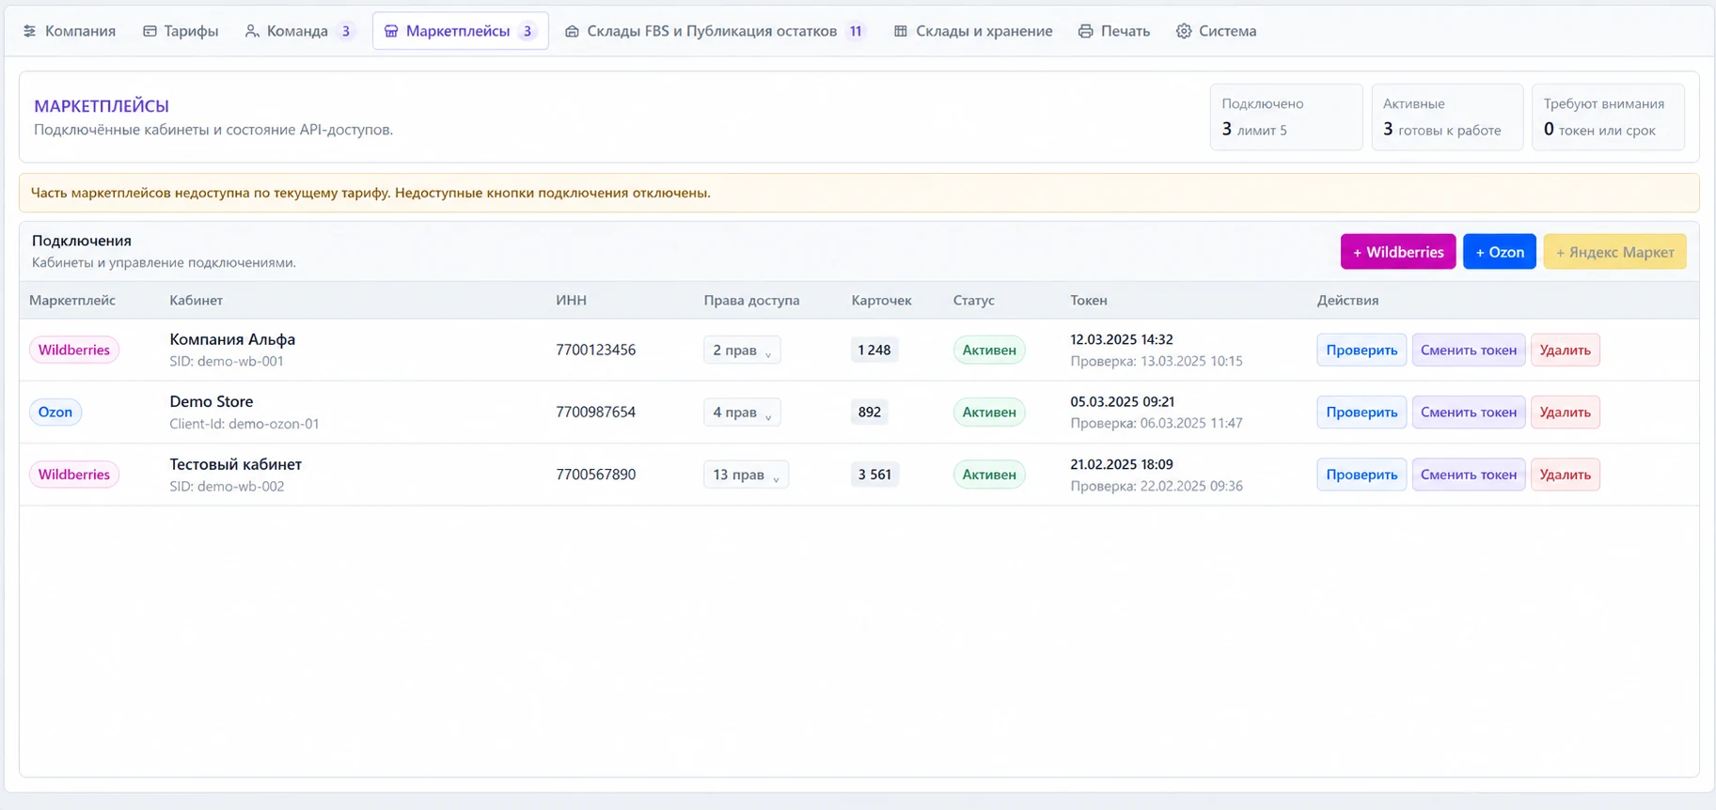Click the Активные stat card
The height and width of the screenshot is (810, 1716).
(x=1447, y=117)
